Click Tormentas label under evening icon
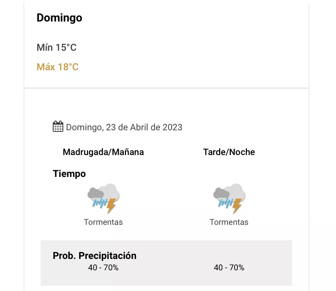This screenshot has height=291, width=336. click(229, 222)
